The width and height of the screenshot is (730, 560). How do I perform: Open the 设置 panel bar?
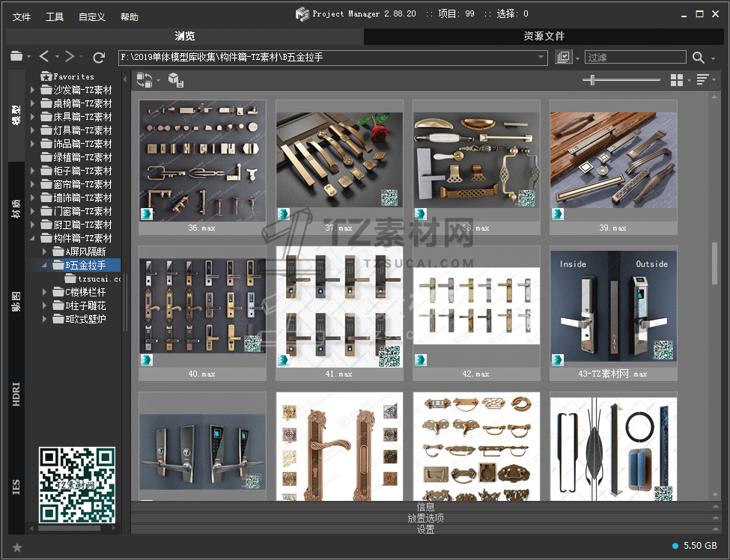tap(425, 529)
